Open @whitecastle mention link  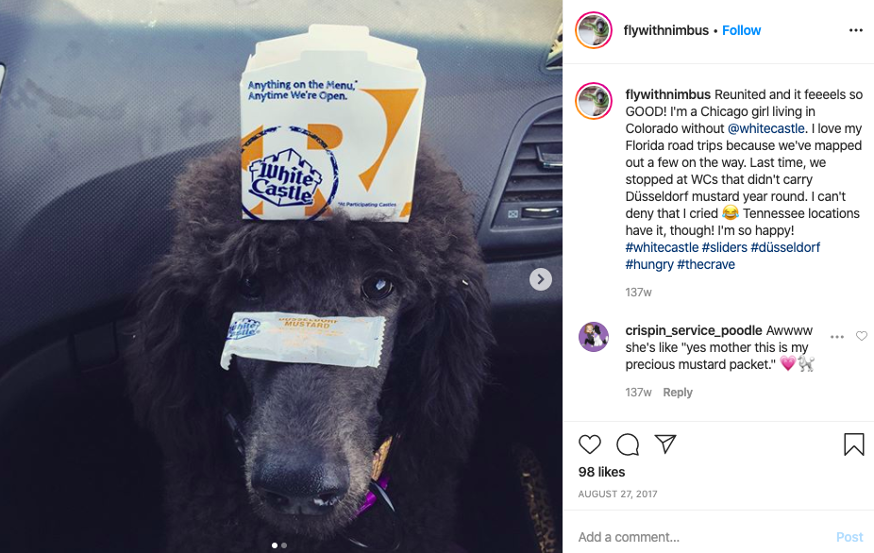tap(766, 128)
